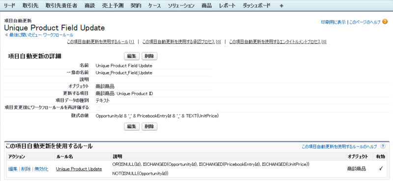Click the help icon in the rules section
This screenshot has height=181, width=393.
(x=383, y=146)
